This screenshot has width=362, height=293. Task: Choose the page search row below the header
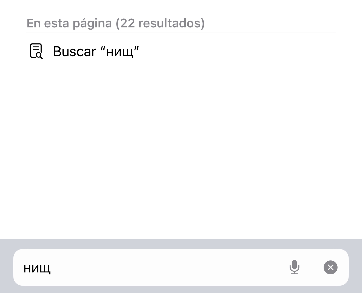point(181,51)
